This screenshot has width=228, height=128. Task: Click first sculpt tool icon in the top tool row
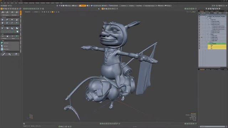tap(2, 12)
